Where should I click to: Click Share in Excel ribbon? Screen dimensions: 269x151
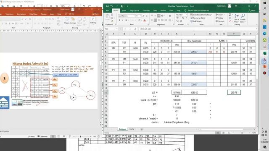(x=252, y=10)
